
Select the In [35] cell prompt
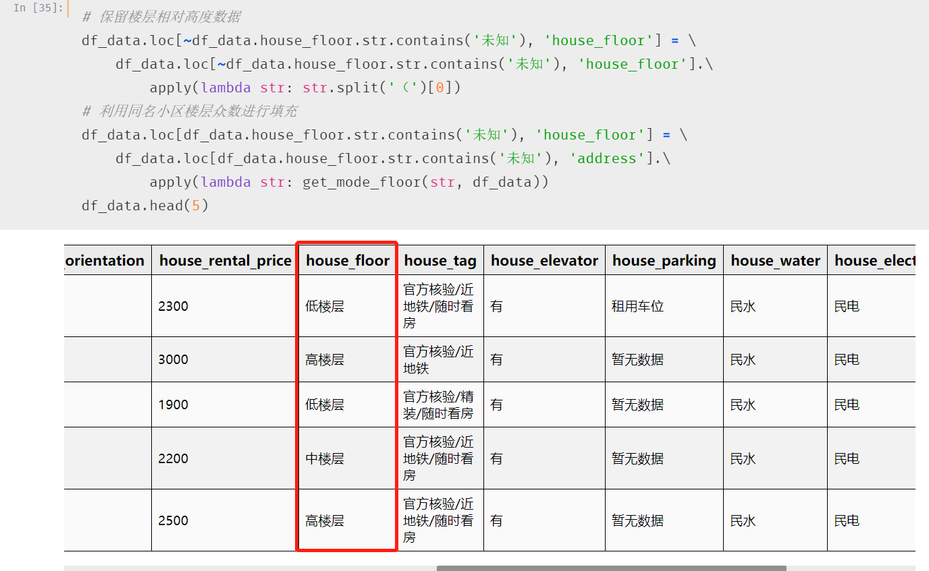(38, 8)
